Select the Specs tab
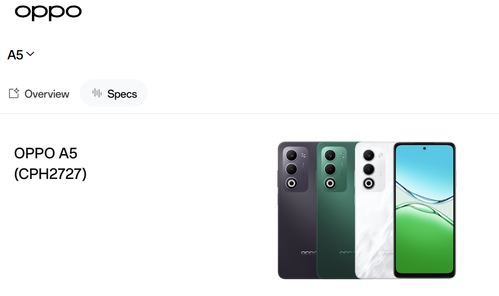The height and width of the screenshot is (296, 499). click(x=113, y=93)
